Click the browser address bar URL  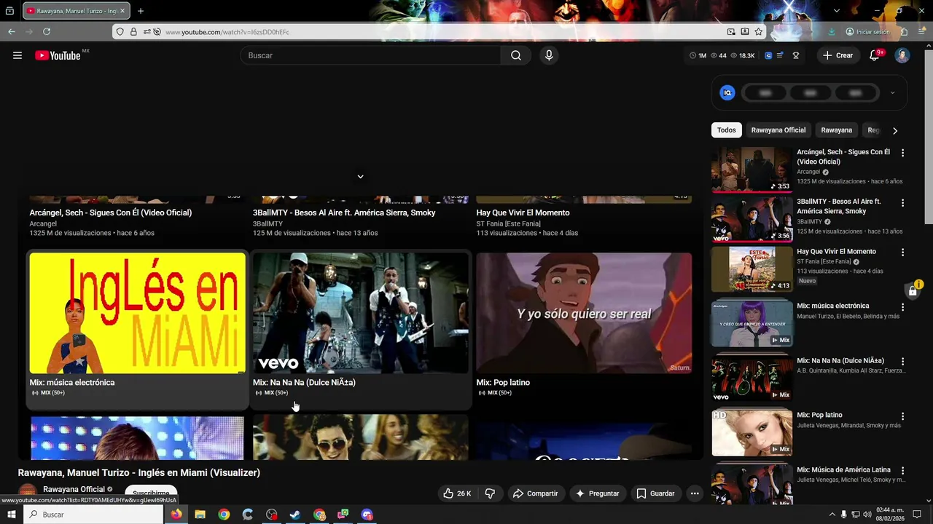click(x=227, y=32)
